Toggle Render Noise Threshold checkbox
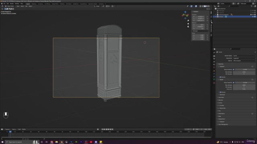 234,83
